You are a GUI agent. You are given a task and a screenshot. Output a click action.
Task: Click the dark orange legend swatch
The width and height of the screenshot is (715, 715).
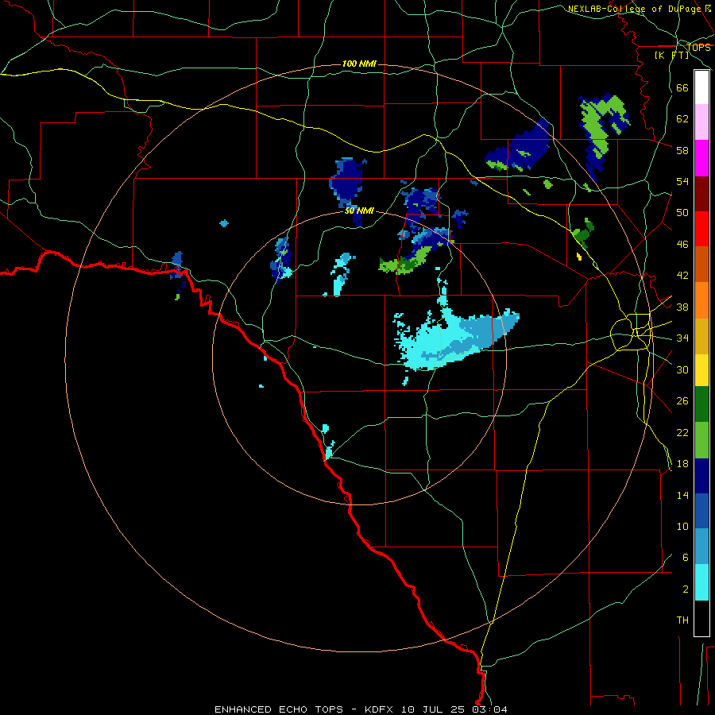701,265
